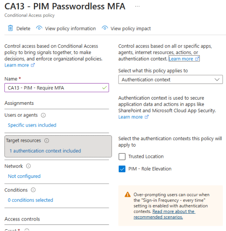Click the info icon beside Network
The image size is (226, 231).
click(x=28, y=166)
